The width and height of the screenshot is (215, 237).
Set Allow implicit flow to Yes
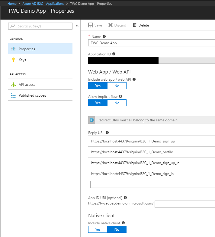pyautogui.click(x=98, y=103)
